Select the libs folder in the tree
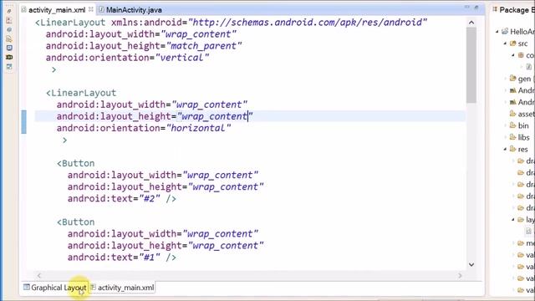Screen dimensions: 535x301 point(520,137)
